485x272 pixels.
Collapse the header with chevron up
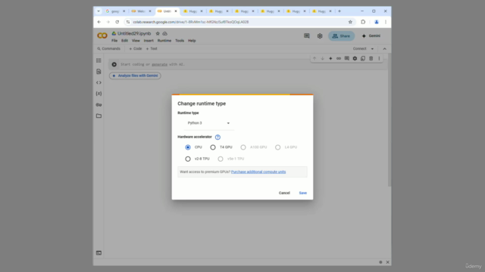pos(384,48)
